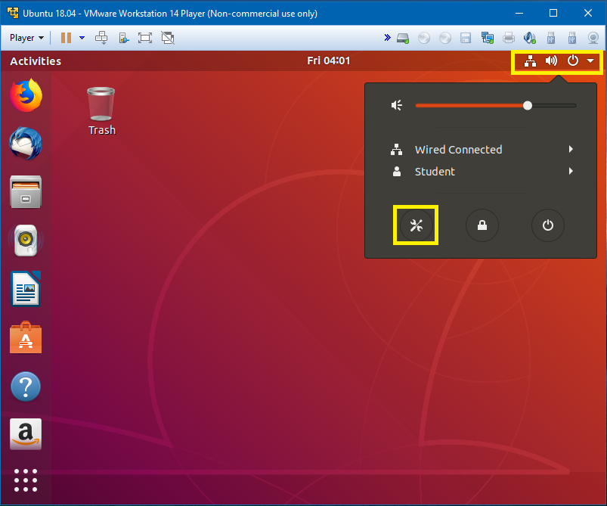Click the speaker icon beside volume slider

pos(397,105)
